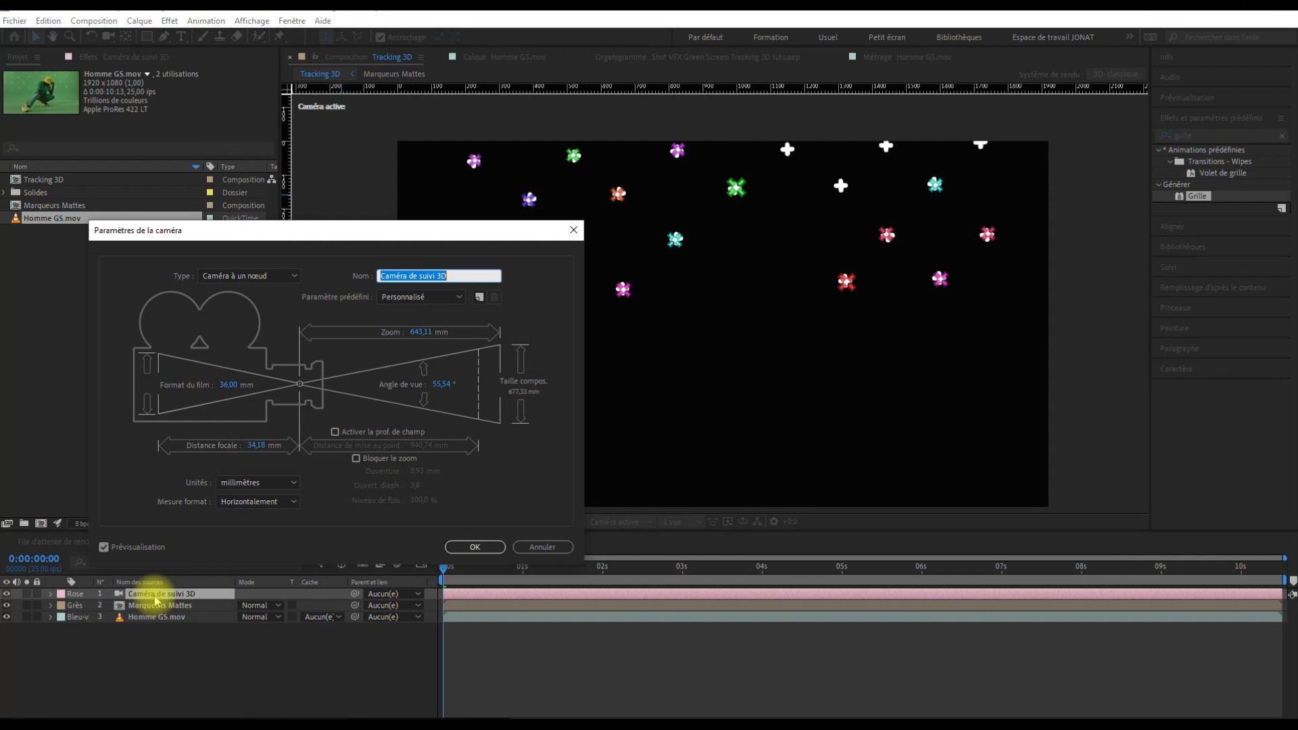Image resolution: width=1298 pixels, height=730 pixels.
Task: Click the Home icon in the toolbar
Action: pos(14,36)
